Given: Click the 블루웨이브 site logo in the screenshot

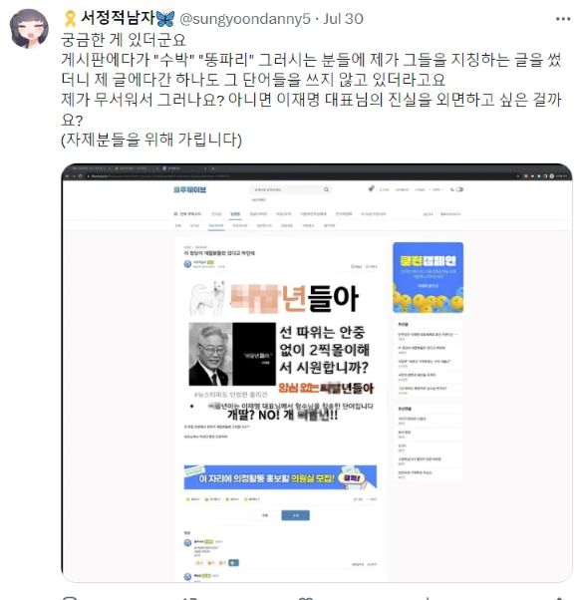Looking at the screenshot, I should tap(189, 189).
